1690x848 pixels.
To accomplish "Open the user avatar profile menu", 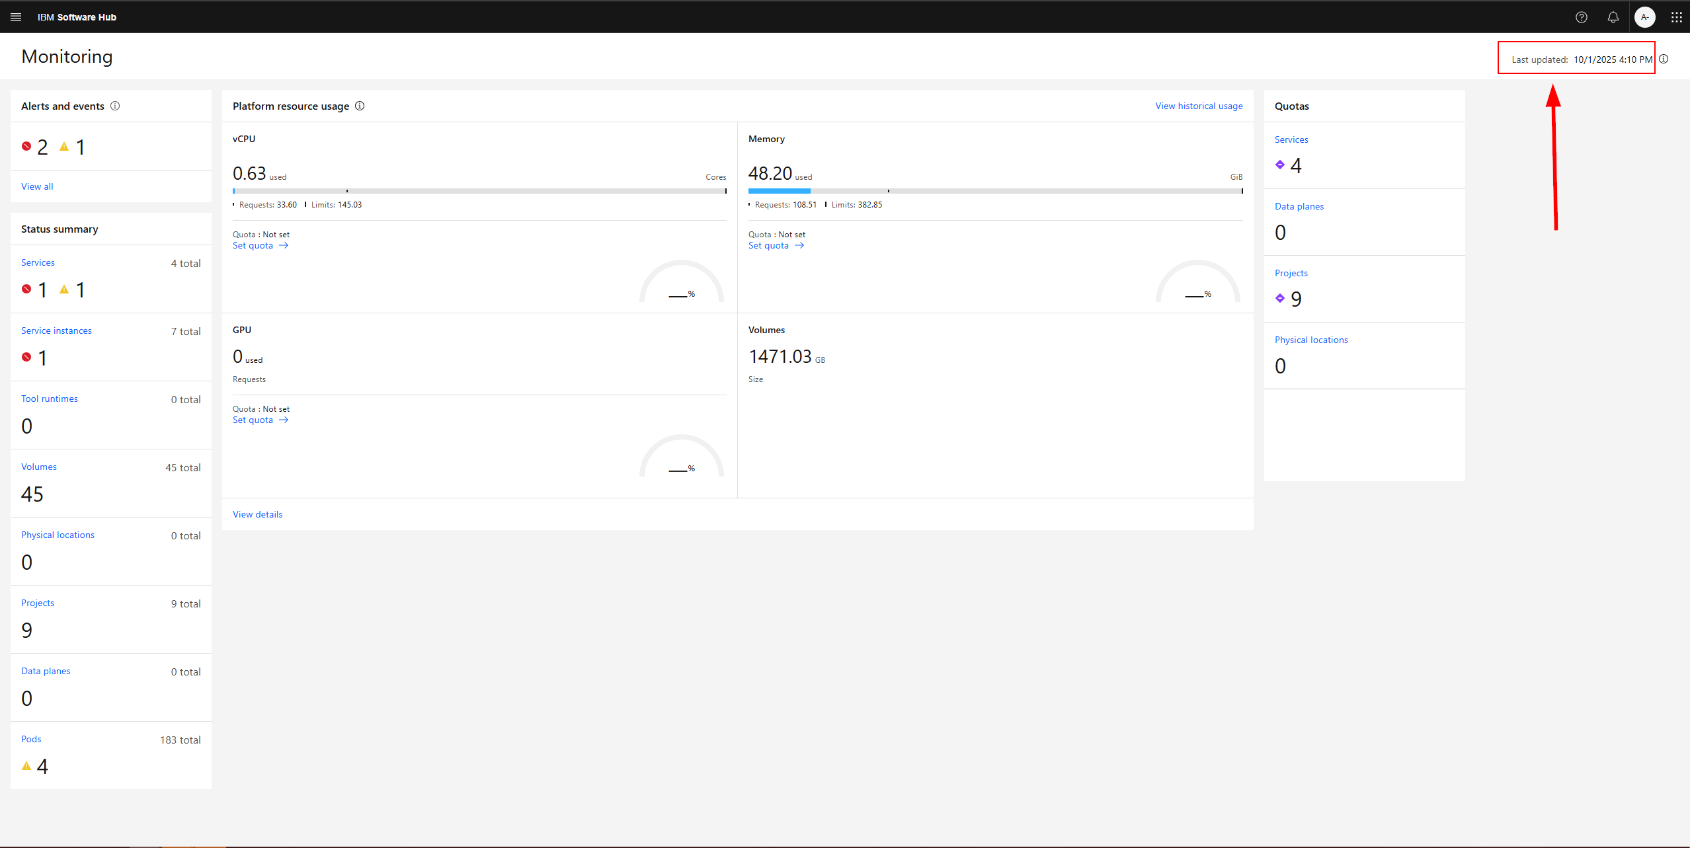I will coord(1644,17).
